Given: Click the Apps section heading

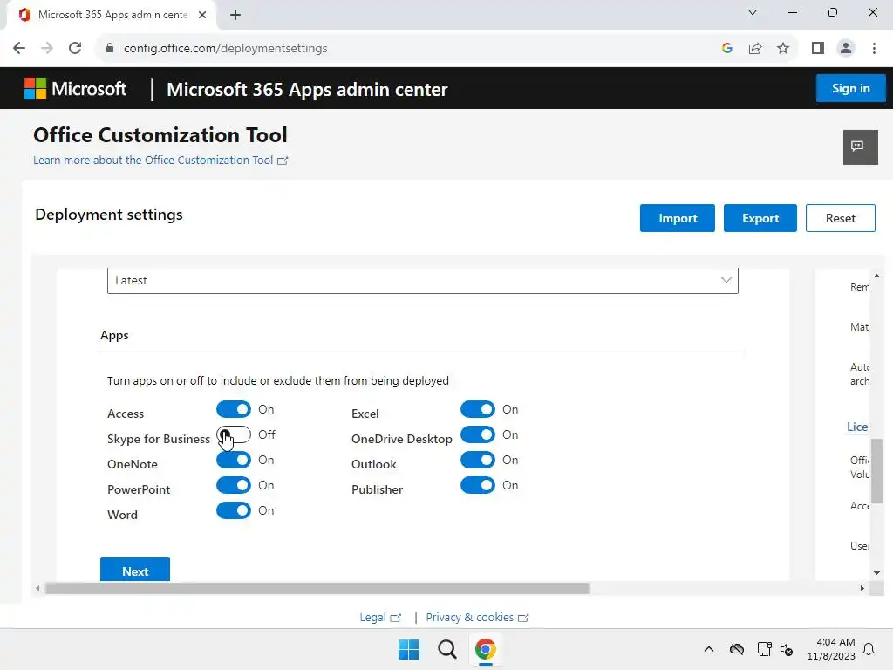Looking at the screenshot, I should tap(114, 335).
